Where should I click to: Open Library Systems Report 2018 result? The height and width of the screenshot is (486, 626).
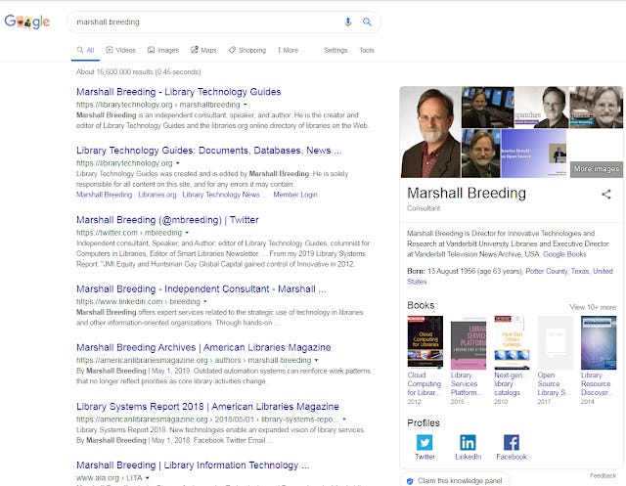207,407
